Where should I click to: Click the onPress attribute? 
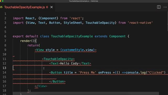104,73
